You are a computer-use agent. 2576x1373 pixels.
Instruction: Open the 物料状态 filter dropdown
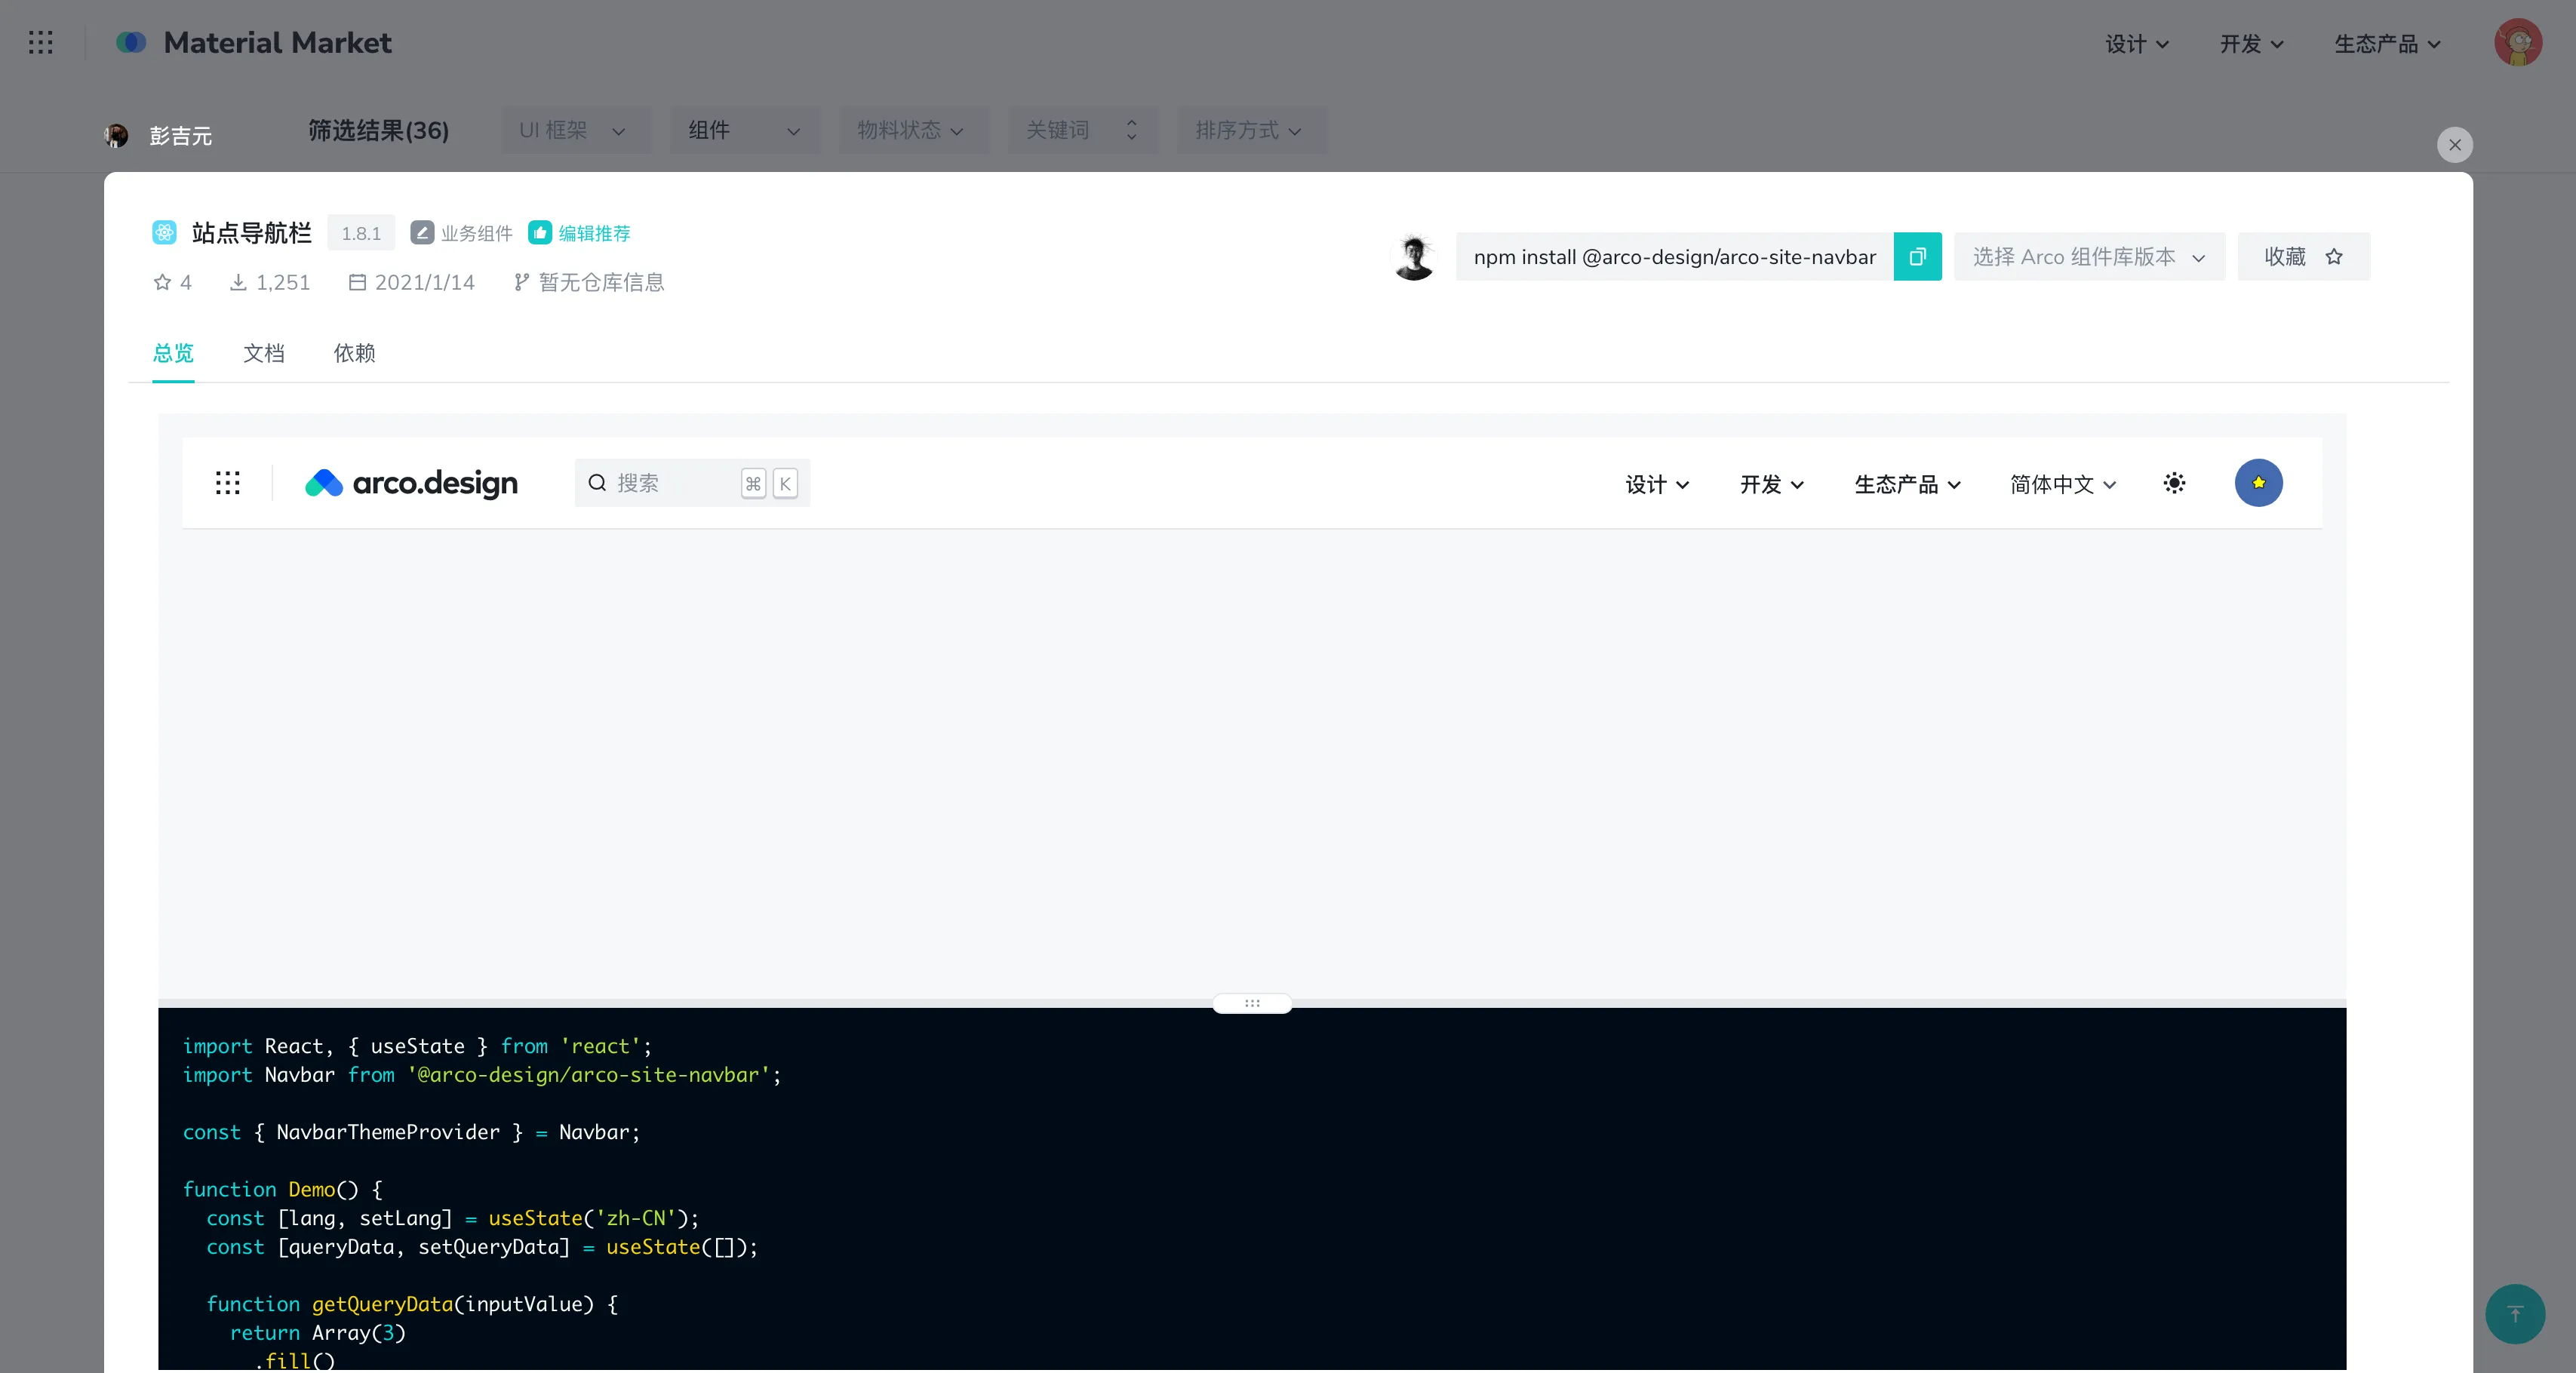pos(914,130)
